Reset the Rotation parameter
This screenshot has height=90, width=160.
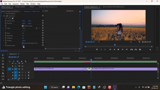43,38
